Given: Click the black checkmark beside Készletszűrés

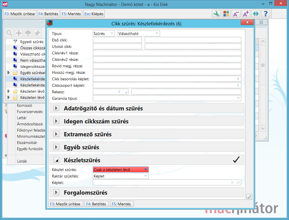Looking at the screenshot, I should [x=236, y=160].
